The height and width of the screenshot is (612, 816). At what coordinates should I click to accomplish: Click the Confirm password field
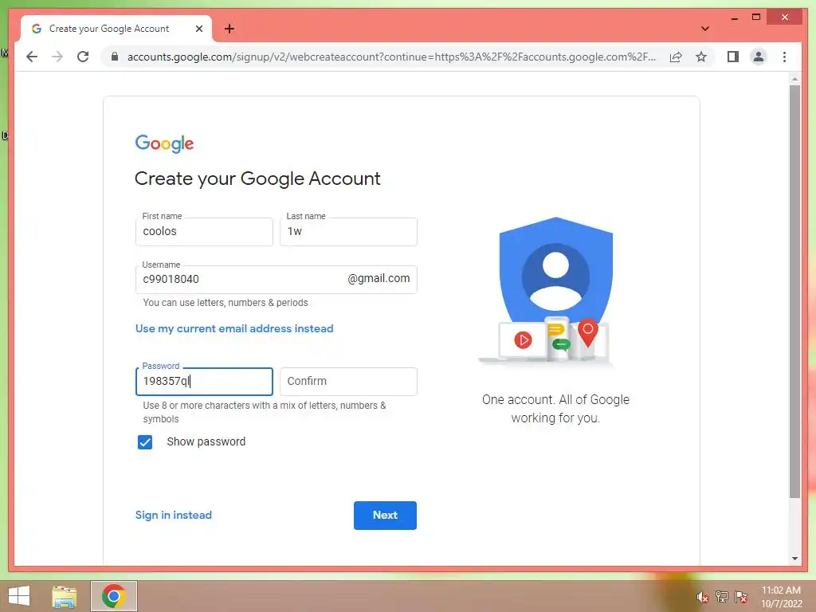point(348,382)
